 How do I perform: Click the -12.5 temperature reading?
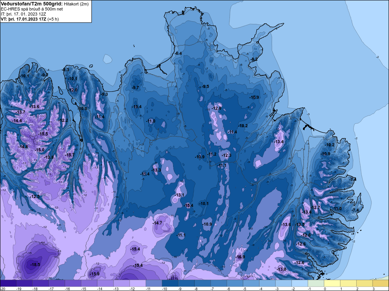(x=35, y=196)
